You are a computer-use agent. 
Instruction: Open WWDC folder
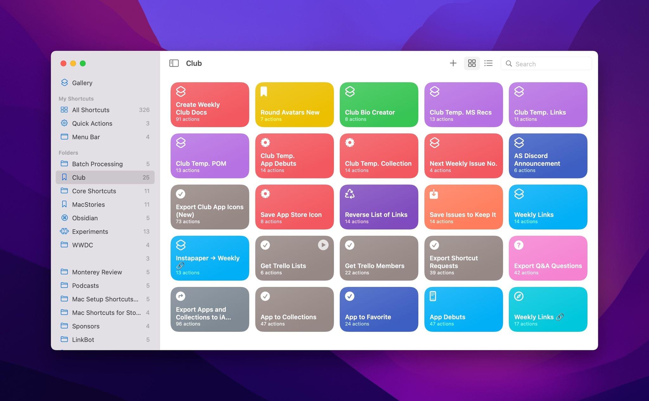click(105, 245)
